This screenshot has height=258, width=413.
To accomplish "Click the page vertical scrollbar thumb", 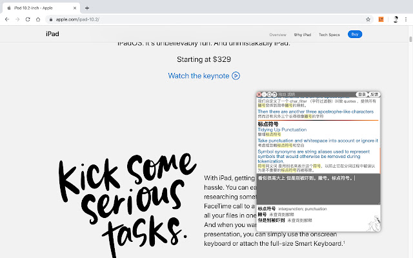I will coord(410,39).
